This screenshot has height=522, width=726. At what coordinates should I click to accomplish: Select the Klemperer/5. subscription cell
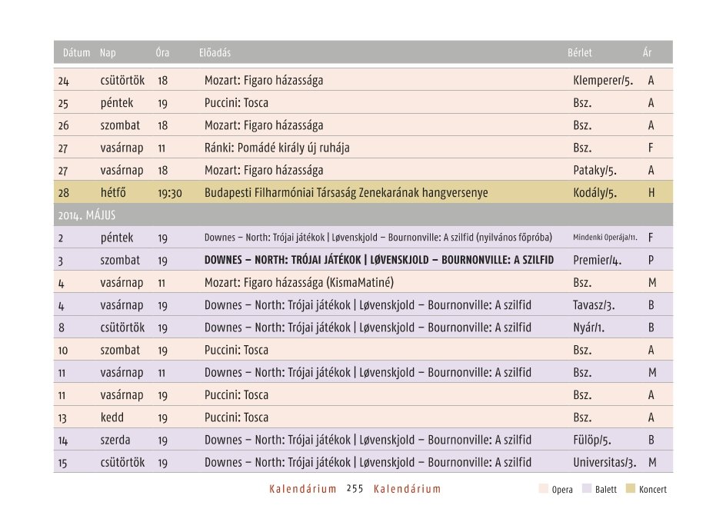tap(603, 81)
